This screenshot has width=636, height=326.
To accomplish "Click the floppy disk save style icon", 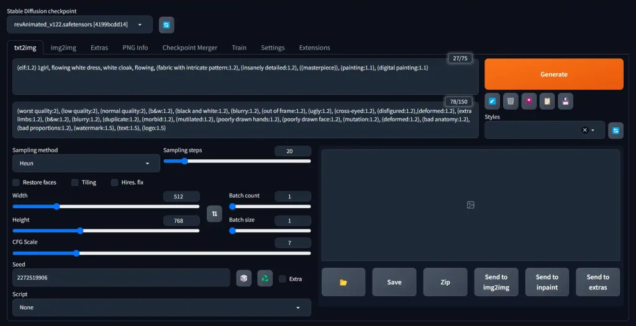I will pos(565,101).
